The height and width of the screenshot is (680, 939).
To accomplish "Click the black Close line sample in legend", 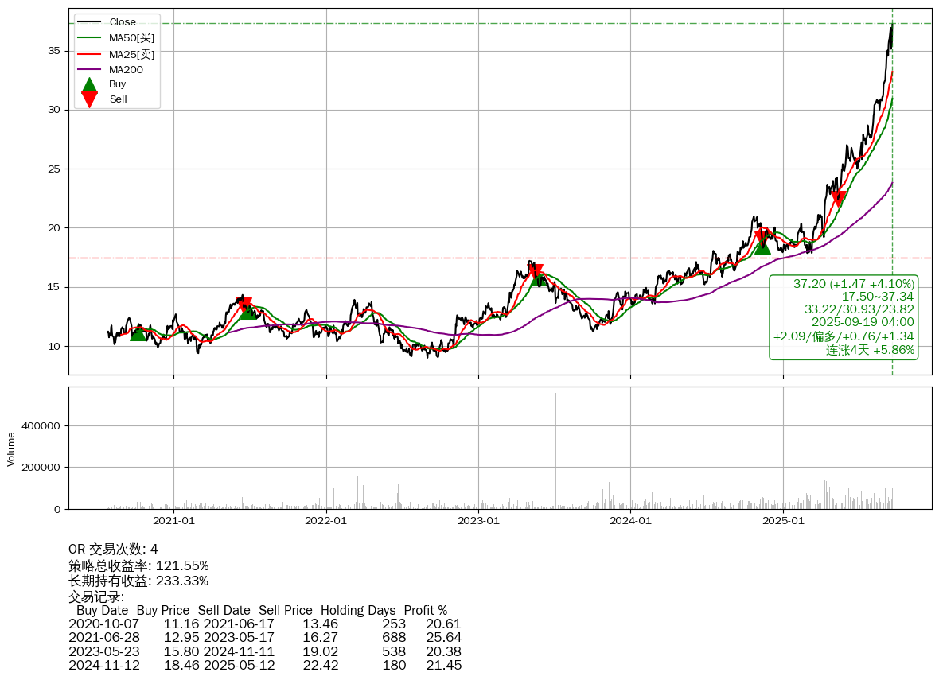I will pyautogui.click(x=90, y=22).
